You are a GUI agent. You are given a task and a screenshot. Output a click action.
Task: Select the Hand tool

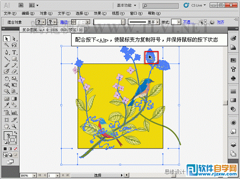pos(7,126)
